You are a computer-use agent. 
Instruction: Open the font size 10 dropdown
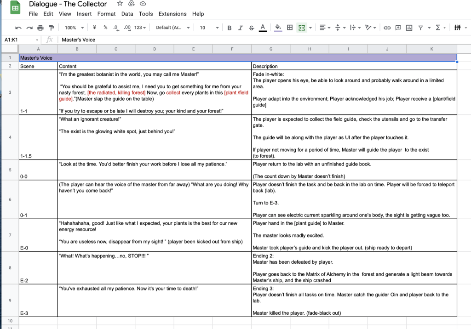coord(209,28)
